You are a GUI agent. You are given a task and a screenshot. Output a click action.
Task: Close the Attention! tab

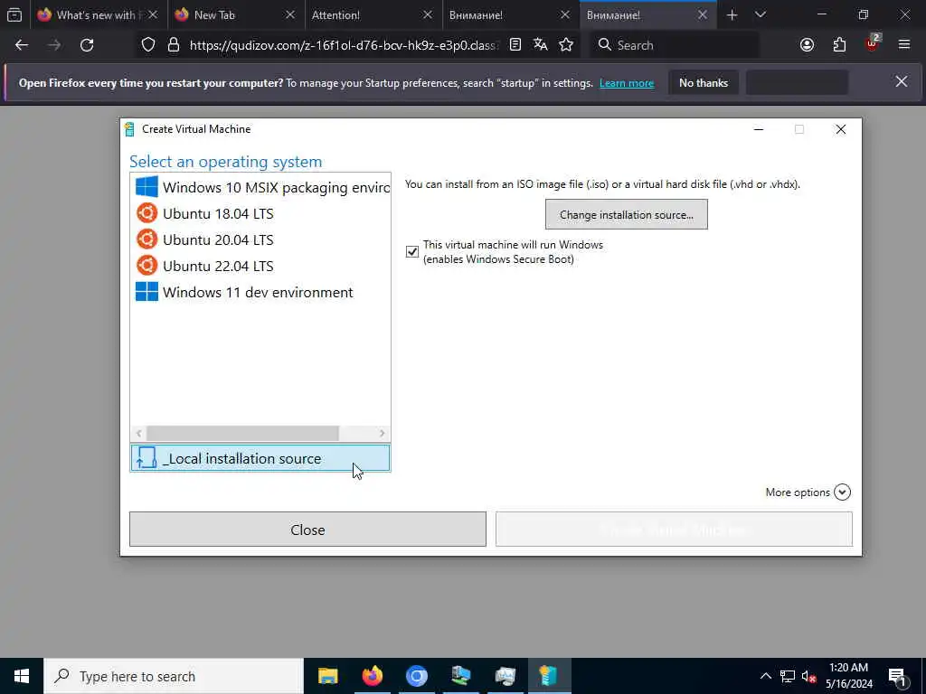click(428, 15)
